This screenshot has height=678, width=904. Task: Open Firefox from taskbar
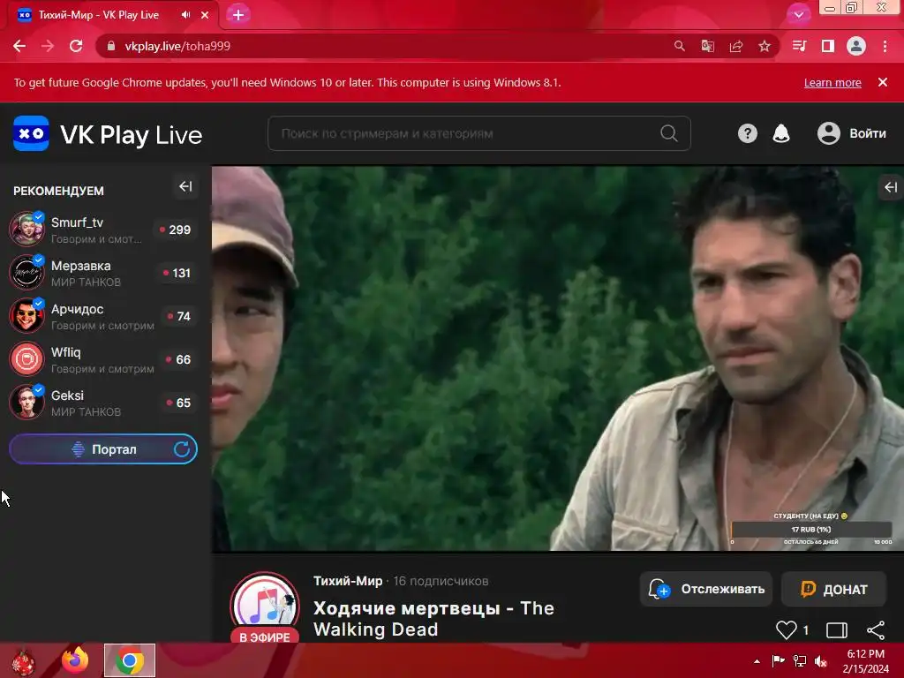point(76,660)
